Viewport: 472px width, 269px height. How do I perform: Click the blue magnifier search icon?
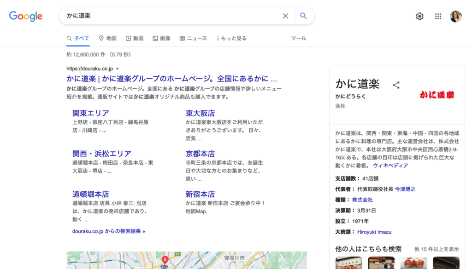pyautogui.click(x=303, y=16)
